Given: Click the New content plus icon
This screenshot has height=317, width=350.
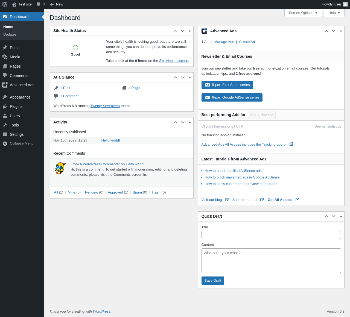Looking at the screenshot, I should pyautogui.click(x=52, y=4).
